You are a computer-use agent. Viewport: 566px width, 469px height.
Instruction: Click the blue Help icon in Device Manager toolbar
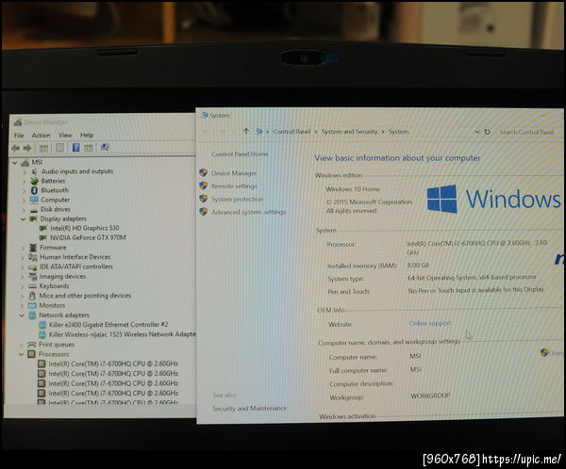[76, 147]
